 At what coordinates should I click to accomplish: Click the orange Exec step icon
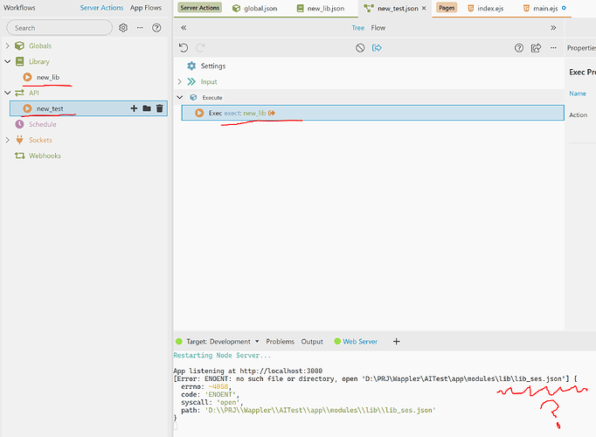tap(199, 113)
